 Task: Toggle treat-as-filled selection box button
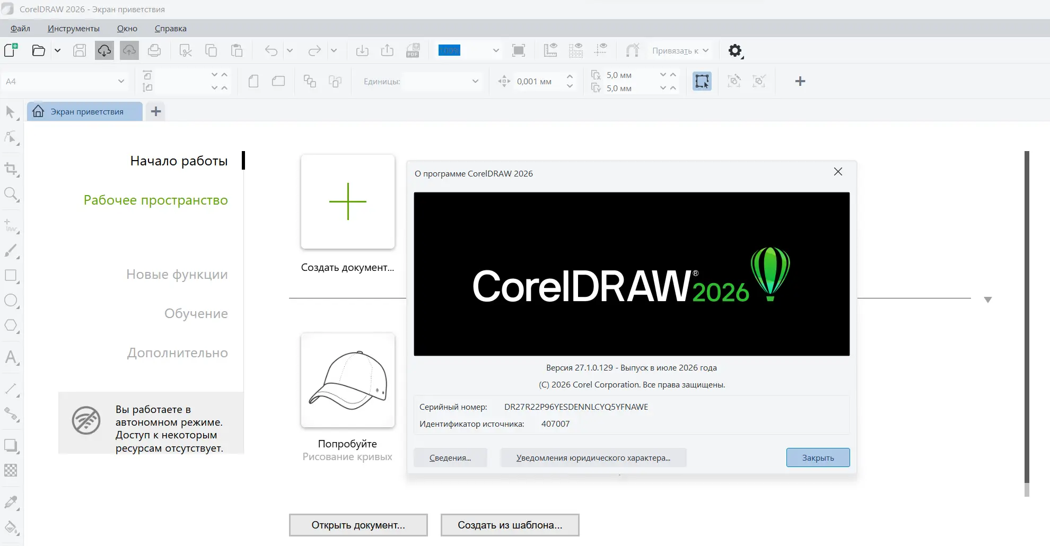coord(702,81)
